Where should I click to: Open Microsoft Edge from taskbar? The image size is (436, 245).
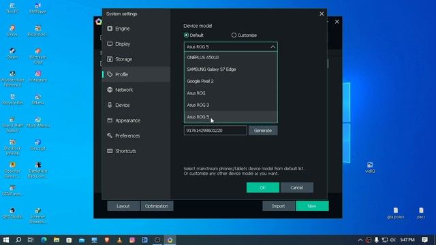[44, 240]
